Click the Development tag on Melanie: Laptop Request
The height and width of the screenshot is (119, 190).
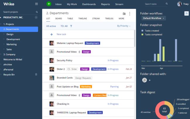pyautogui.click(x=92, y=43)
